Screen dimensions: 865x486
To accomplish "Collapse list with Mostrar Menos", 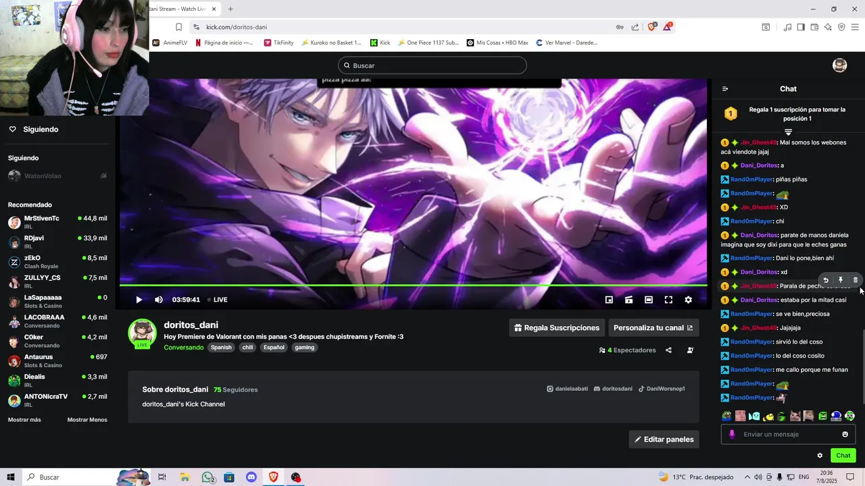I will (87, 420).
